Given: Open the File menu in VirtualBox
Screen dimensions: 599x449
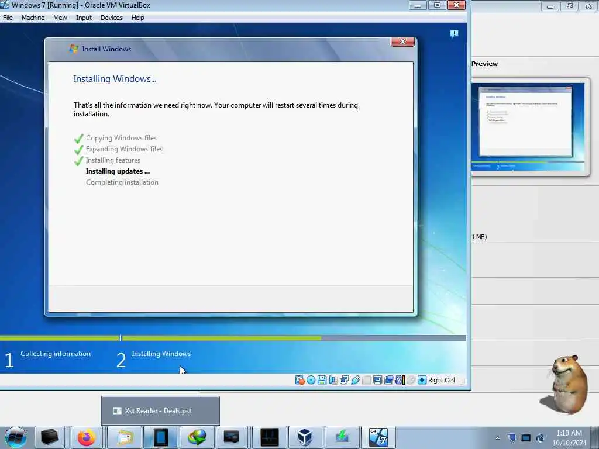Looking at the screenshot, I should pos(8,18).
